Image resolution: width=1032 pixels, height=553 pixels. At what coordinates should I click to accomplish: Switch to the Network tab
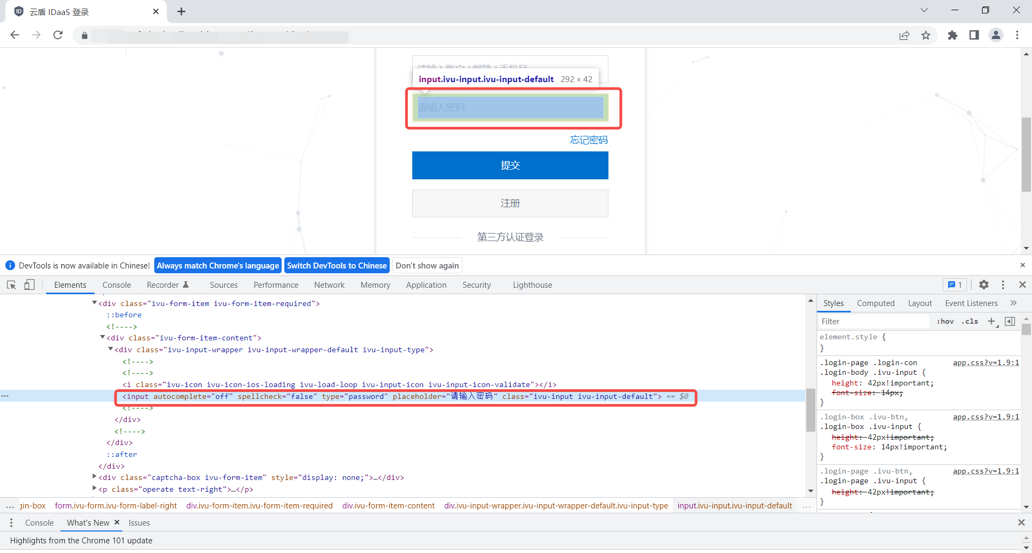click(x=329, y=285)
